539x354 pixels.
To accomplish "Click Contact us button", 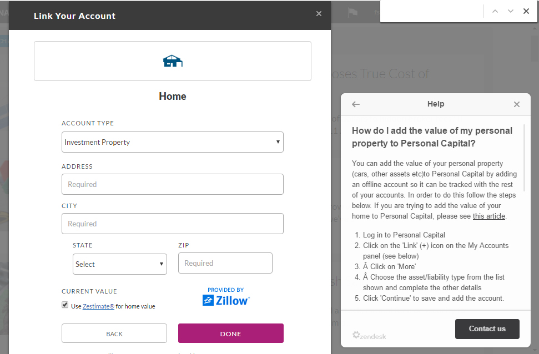I will (487, 329).
